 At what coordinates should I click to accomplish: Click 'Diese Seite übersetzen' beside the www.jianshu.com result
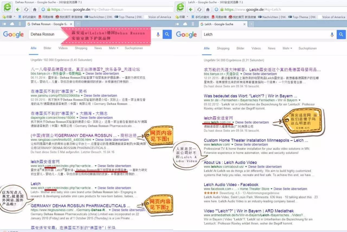101,96
